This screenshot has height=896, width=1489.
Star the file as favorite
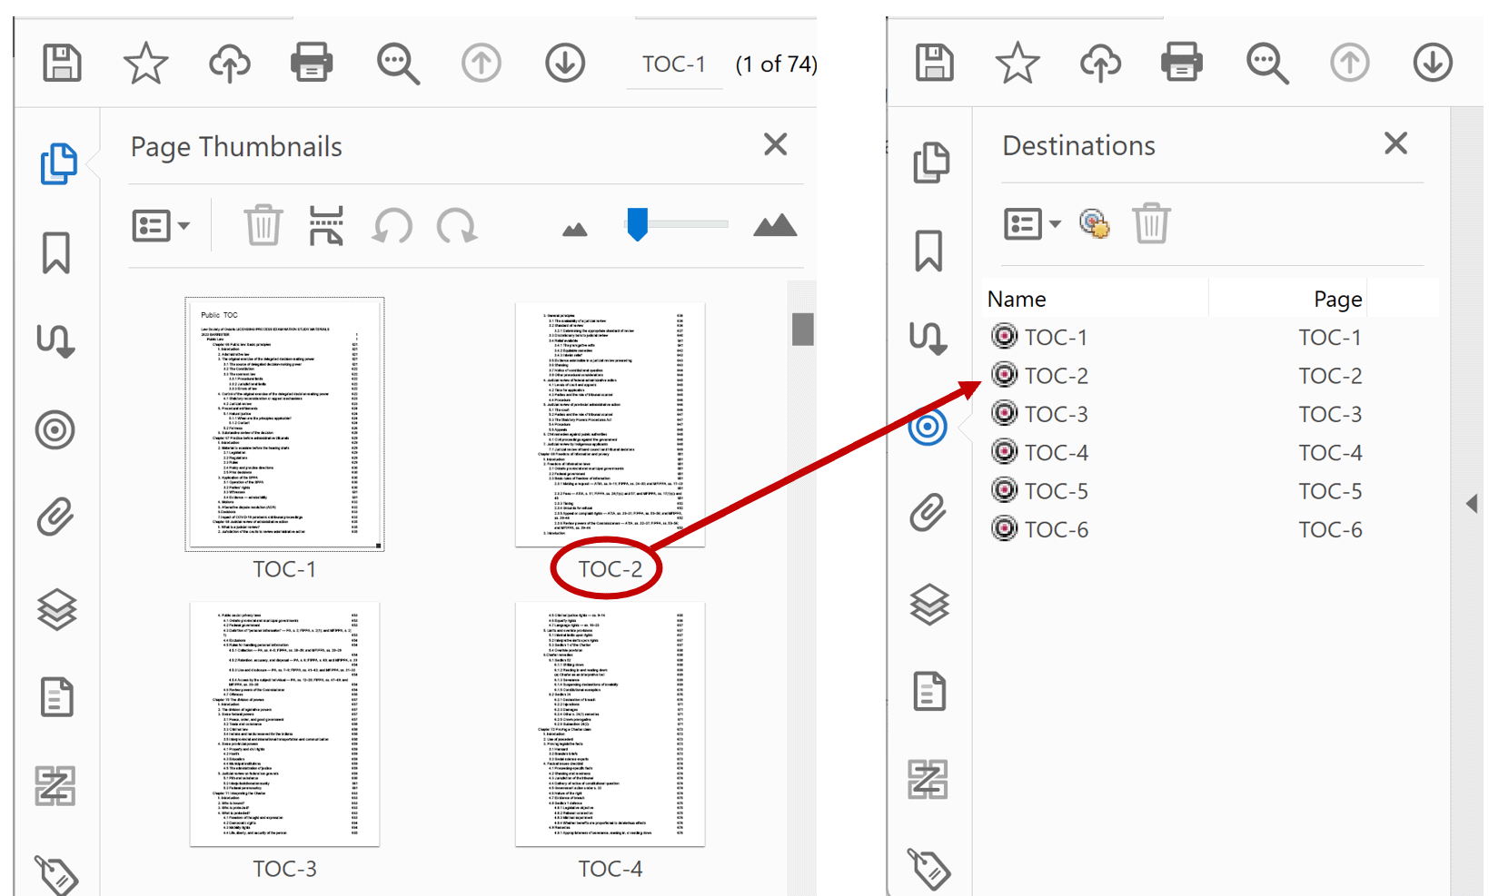(x=145, y=62)
